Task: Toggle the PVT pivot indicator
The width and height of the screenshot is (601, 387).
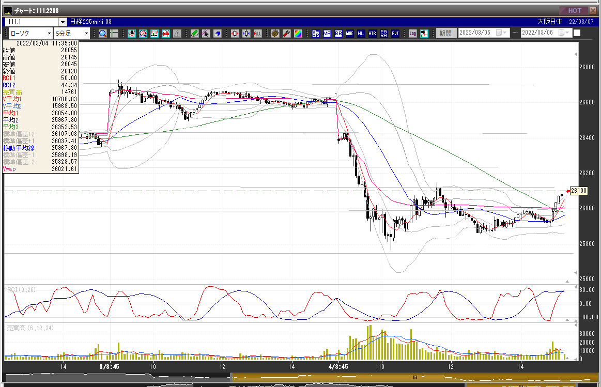Action: click(x=395, y=34)
